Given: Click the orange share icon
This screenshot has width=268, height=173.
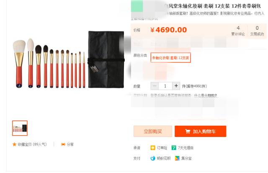Looking at the screenshot, I should pyautogui.click(x=63, y=144).
